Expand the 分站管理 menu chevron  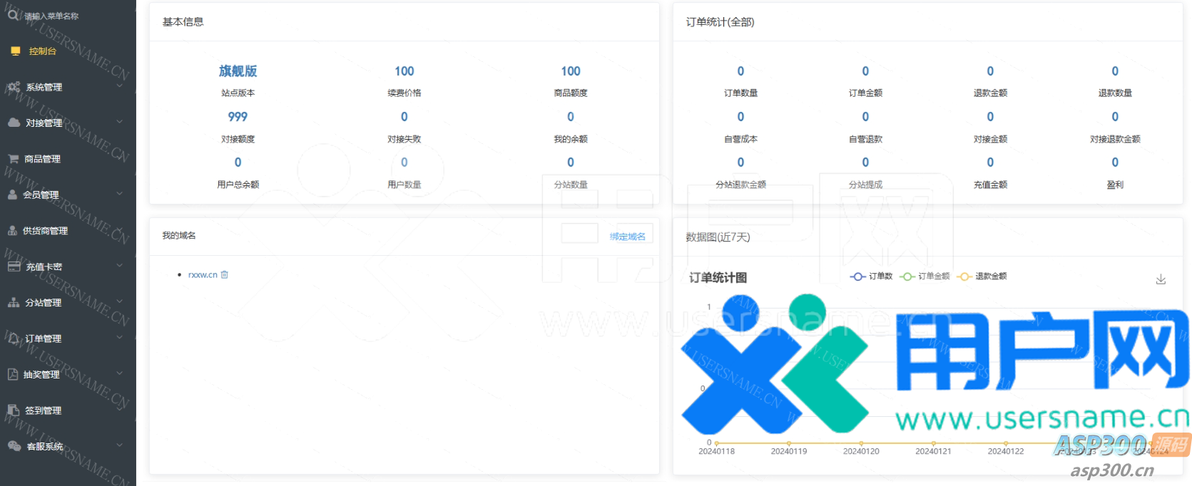tap(120, 302)
